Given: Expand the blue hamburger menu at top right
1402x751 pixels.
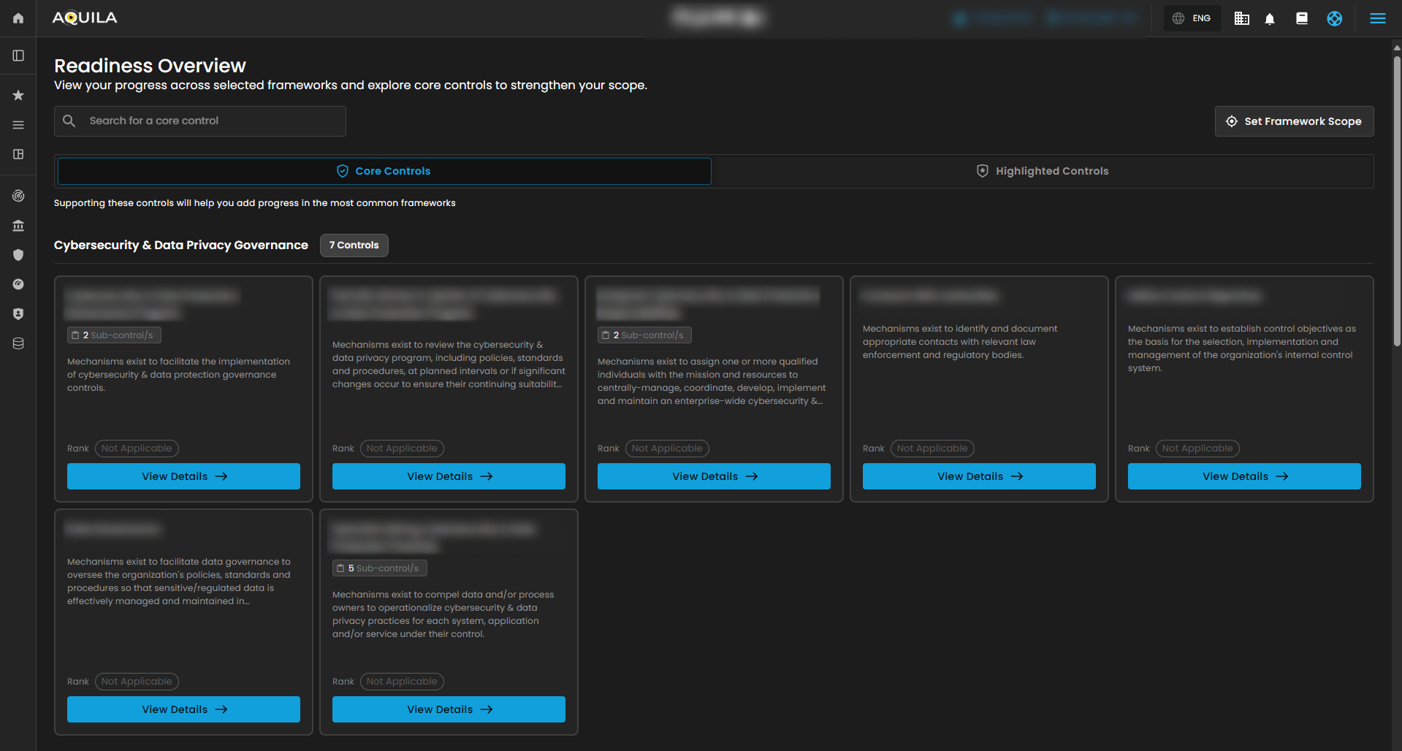Looking at the screenshot, I should 1377,19.
